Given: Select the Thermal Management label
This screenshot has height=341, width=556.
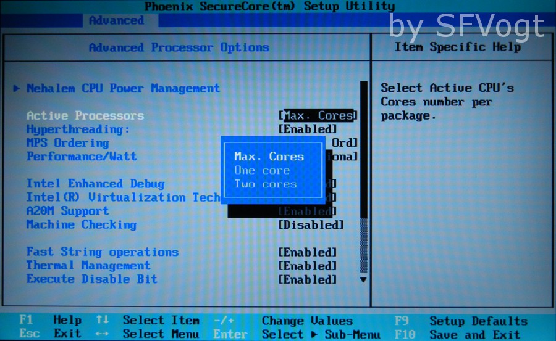Looking at the screenshot, I should click(x=88, y=265).
